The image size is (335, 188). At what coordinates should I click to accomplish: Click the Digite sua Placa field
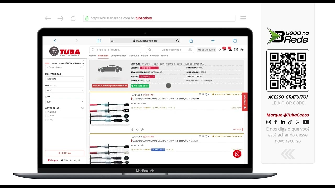(170, 50)
